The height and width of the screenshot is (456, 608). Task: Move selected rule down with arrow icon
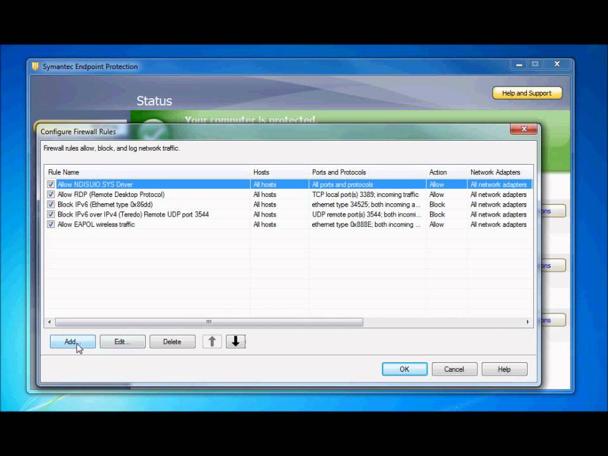coord(236,341)
